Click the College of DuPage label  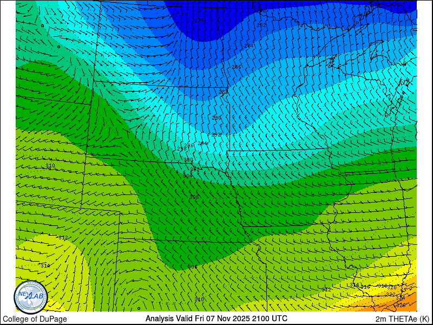(35, 319)
